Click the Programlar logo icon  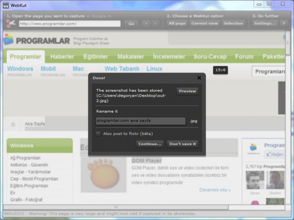pos(8,39)
